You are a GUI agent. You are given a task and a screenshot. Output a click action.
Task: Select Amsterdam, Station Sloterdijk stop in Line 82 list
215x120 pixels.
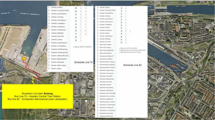tap(107, 93)
